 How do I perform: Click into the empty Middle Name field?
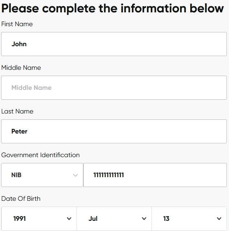coord(114,88)
